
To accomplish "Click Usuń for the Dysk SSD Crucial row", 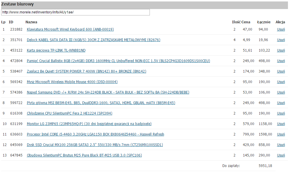I will (x=281, y=145).
